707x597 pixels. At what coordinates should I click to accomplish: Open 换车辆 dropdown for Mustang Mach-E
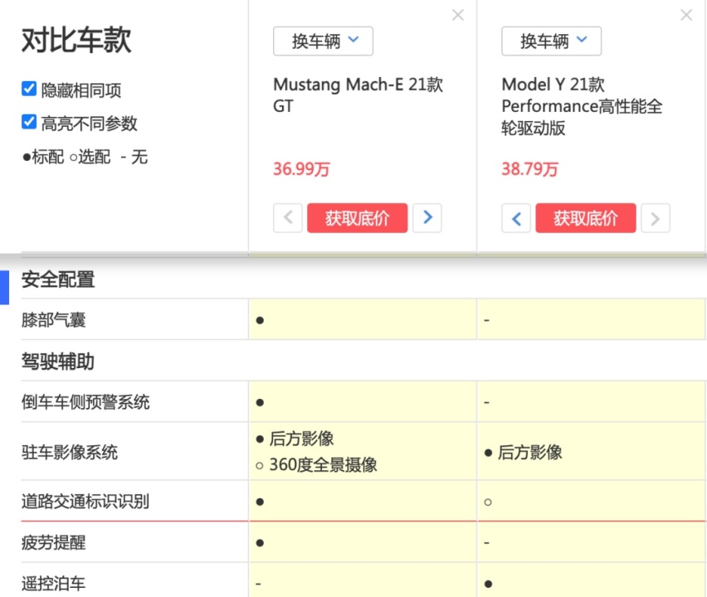[x=323, y=41]
